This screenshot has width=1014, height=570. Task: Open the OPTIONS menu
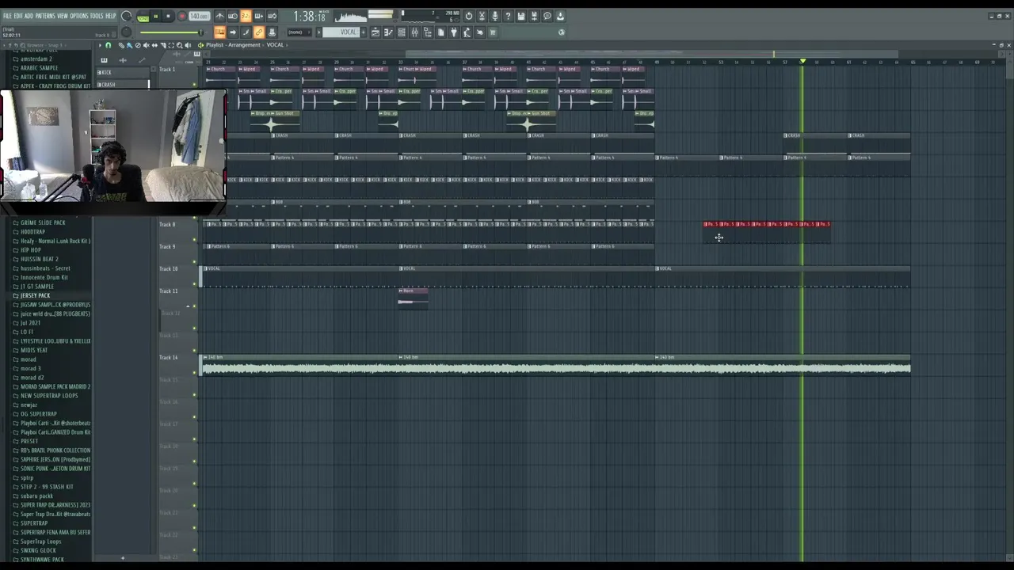coord(79,16)
